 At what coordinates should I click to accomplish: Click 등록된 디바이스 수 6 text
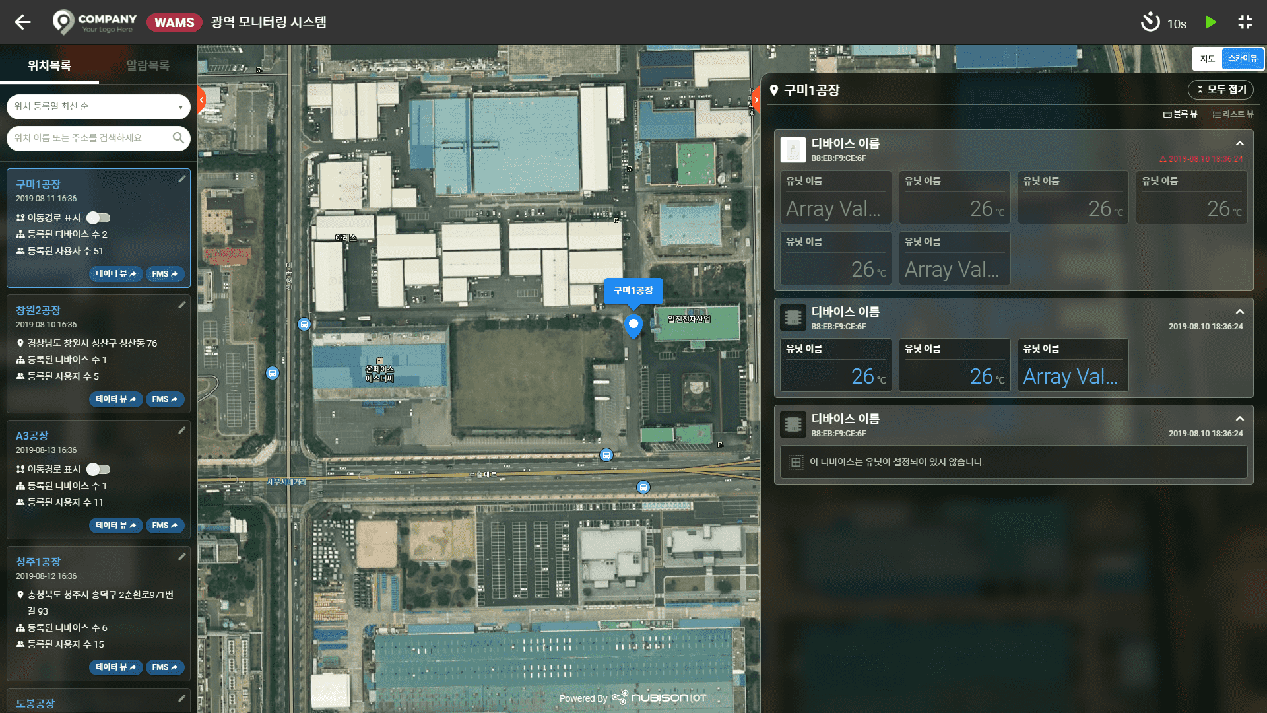tap(67, 628)
